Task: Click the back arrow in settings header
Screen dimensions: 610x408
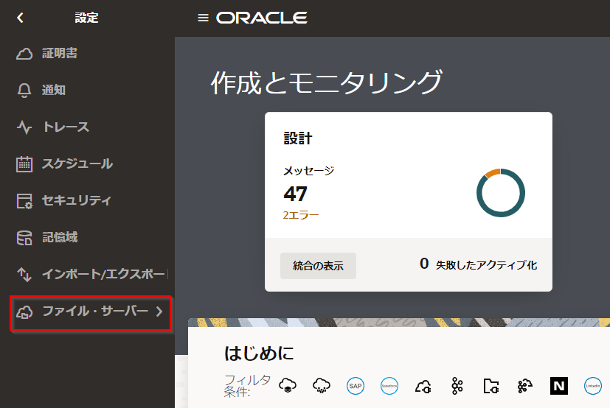Action: (20, 18)
